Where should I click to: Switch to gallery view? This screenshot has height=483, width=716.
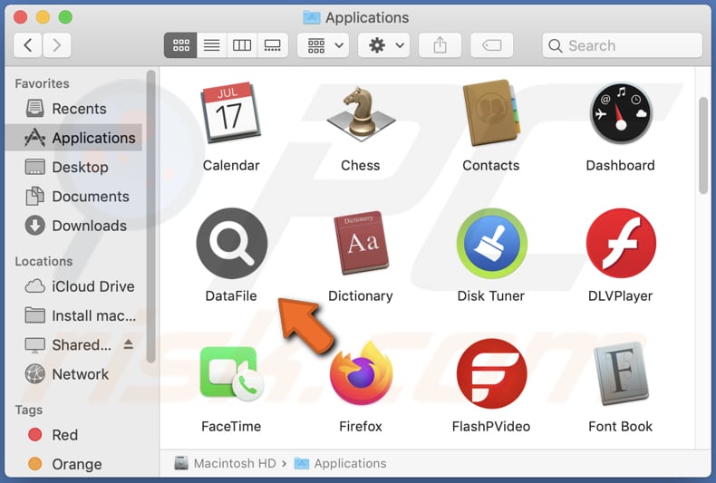(x=273, y=45)
